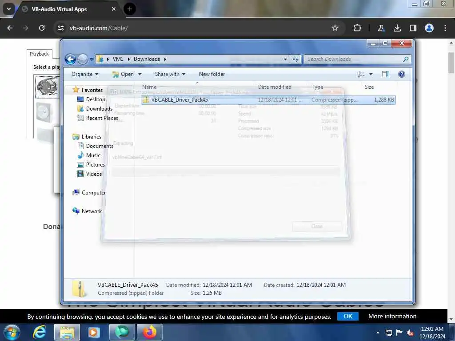Open Explorer help question icon
Screen dimensions: 455x341
pos(402,74)
